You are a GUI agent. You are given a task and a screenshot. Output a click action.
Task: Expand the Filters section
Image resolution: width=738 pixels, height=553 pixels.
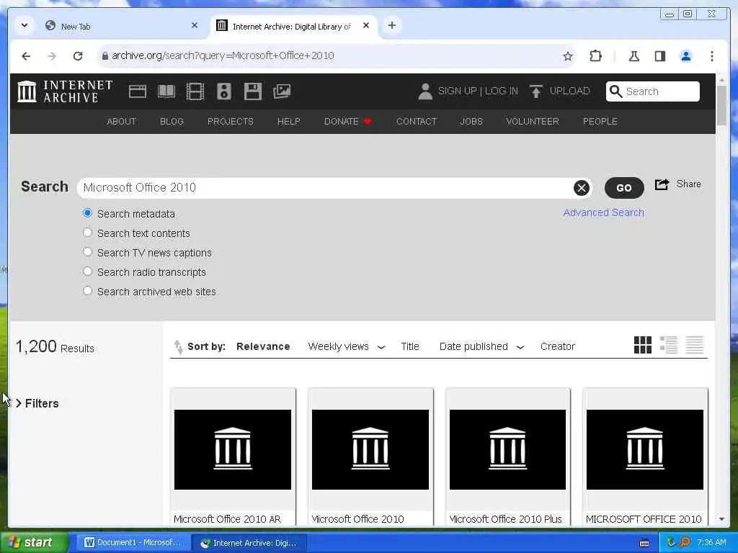pos(37,403)
